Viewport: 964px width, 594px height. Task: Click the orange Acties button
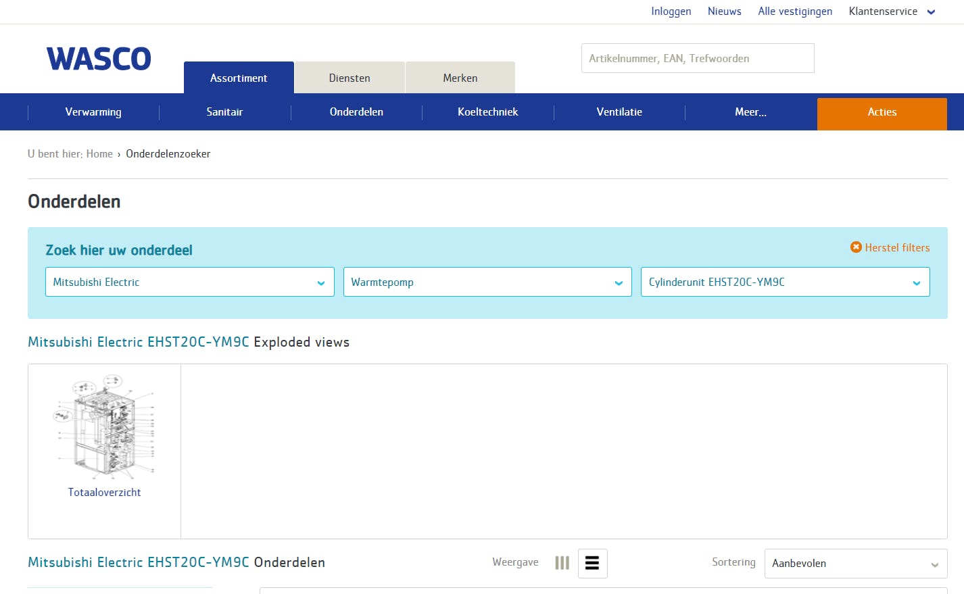882,113
